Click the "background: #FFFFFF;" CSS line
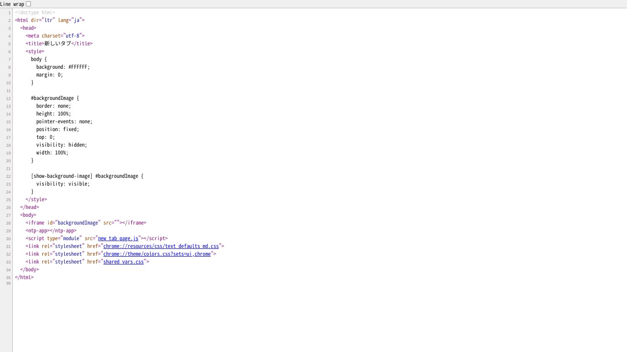The height and width of the screenshot is (352, 627). (x=63, y=67)
